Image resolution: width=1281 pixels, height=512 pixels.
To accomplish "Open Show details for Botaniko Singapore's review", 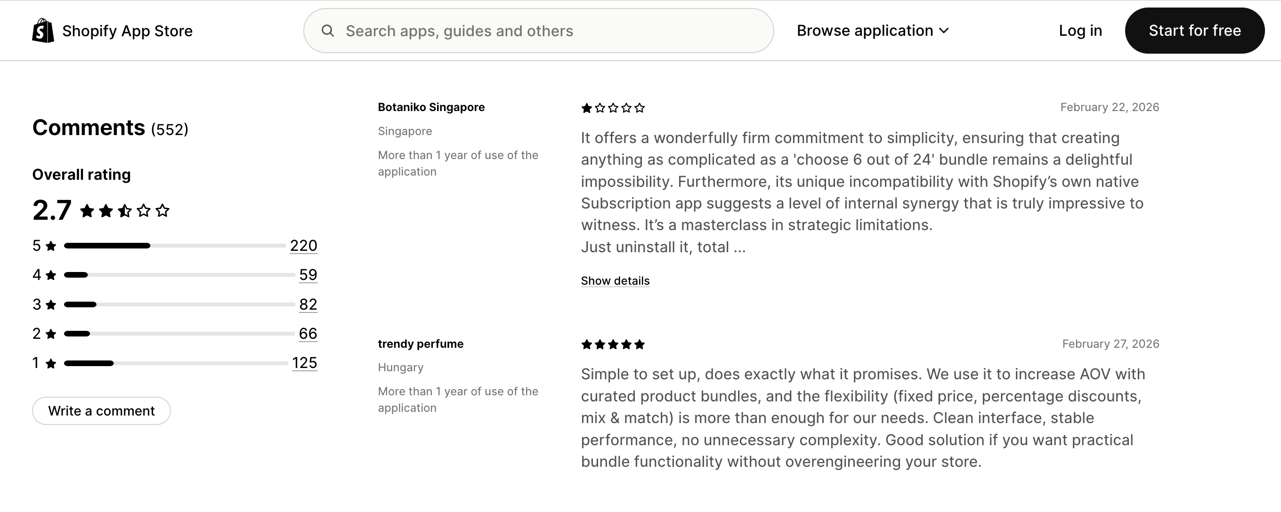I will point(615,280).
